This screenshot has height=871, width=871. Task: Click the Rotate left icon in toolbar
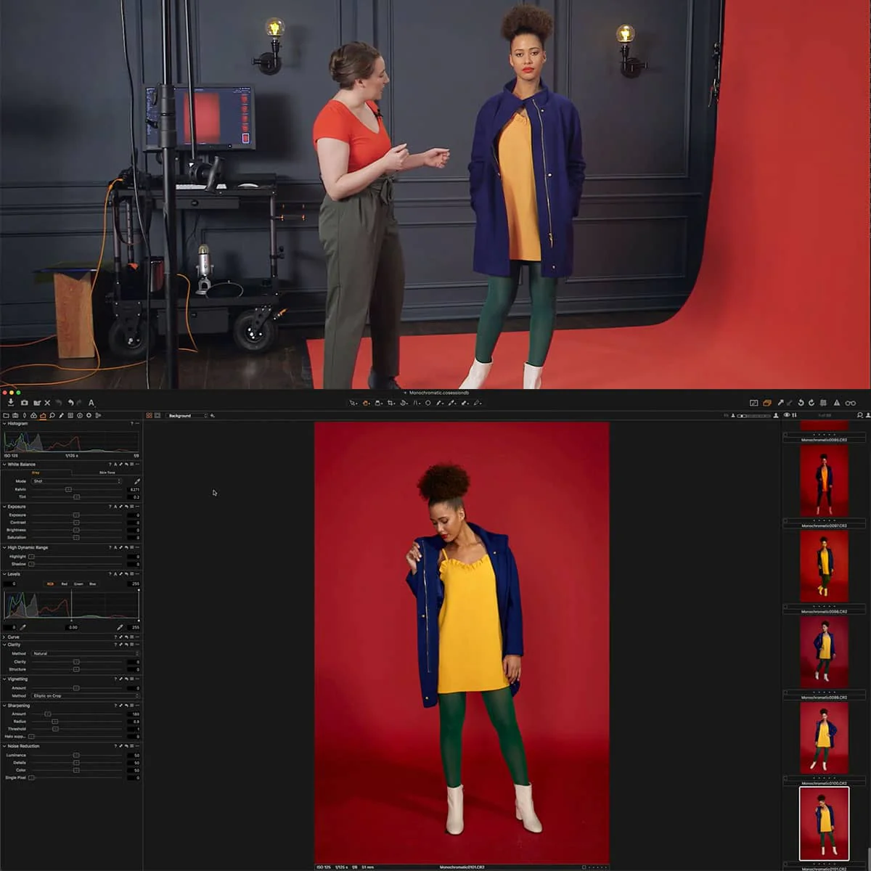[801, 403]
